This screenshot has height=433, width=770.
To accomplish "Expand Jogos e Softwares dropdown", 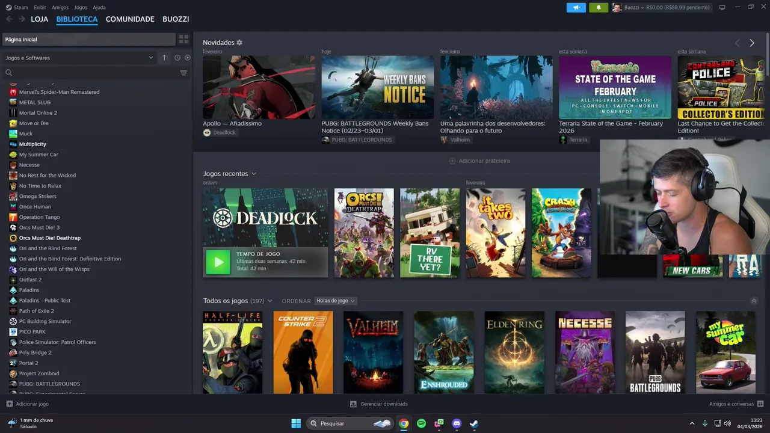I will pyautogui.click(x=78, y=58).
